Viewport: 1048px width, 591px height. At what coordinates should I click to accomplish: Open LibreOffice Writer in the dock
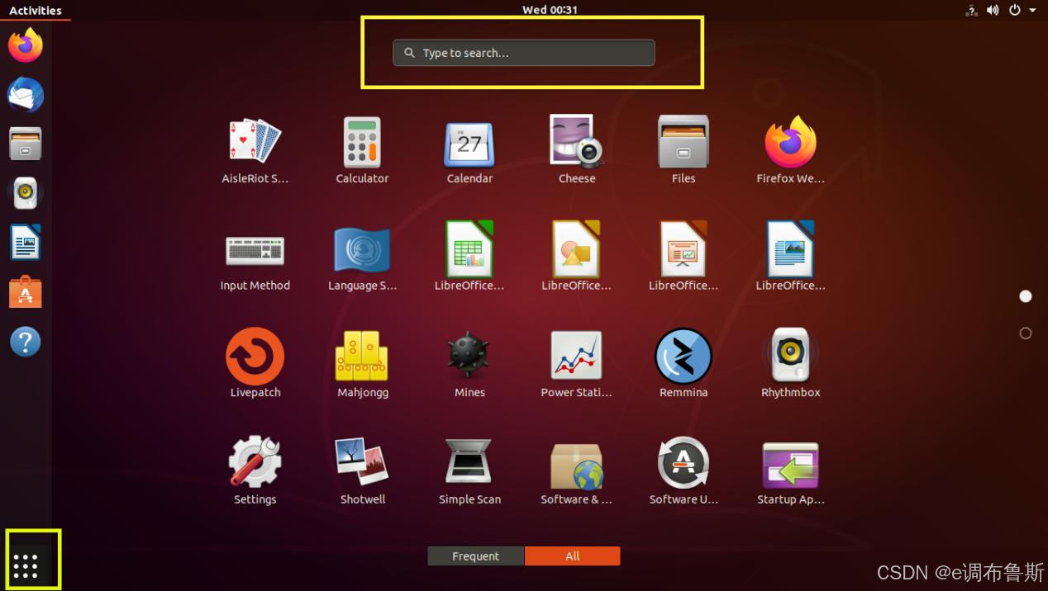pos(26,243)
